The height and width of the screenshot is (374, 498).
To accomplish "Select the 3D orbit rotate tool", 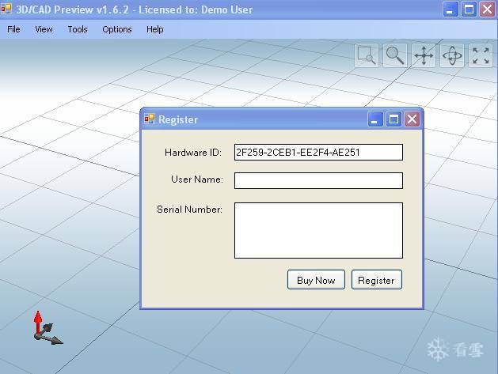I will 452,55.
